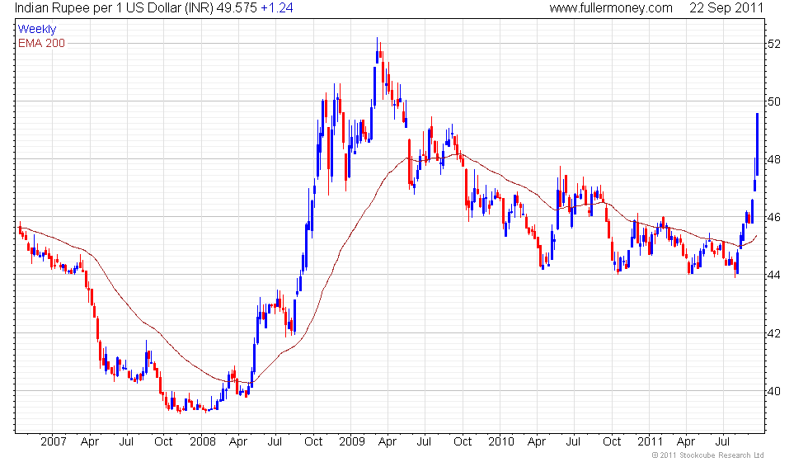Select the 40 price axis label

click(x=773, y=391)
